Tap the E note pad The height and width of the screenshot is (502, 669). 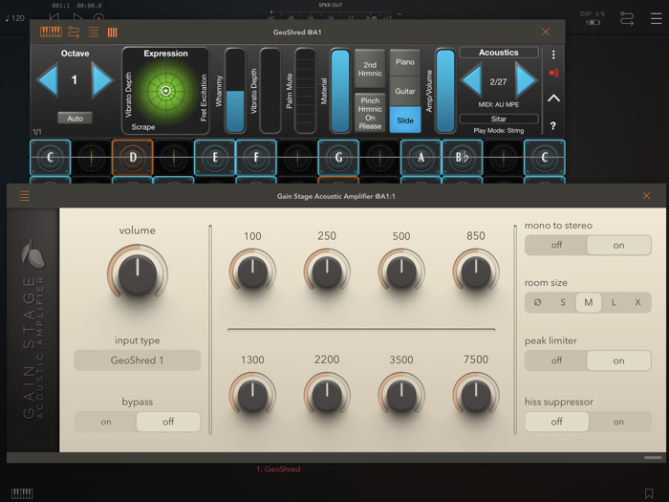[x=215, y=158]
